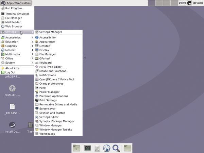Launch OpenJDK Java 7 Policy Tool
Image resolution: width=204 pixels, height=153 pixels.
tap(58, 79)
